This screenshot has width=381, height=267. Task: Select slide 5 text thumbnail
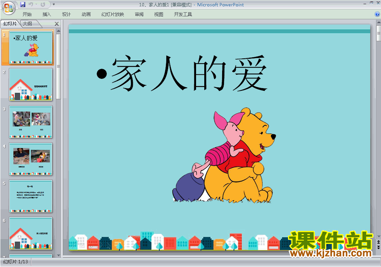(x=31, y=196)
